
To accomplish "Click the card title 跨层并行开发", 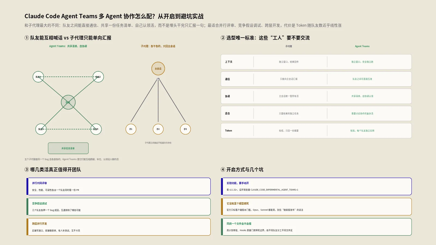I will [40, 224].
